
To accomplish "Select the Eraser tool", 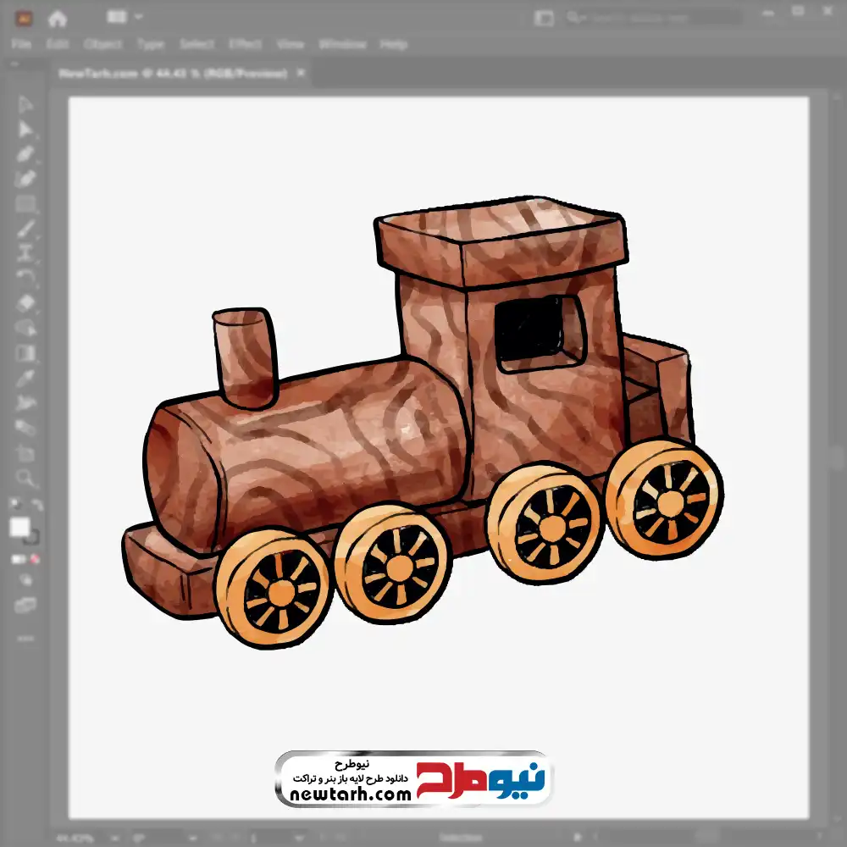I will tap(25, 302).
